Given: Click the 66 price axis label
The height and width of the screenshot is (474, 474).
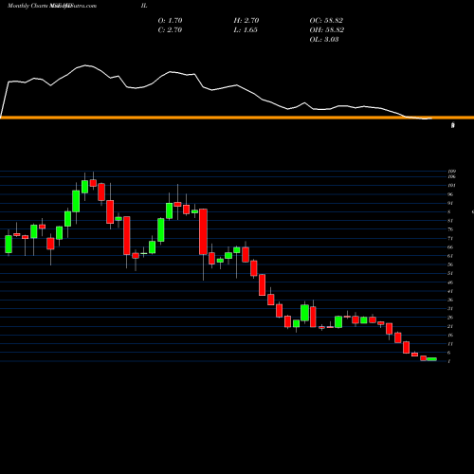Looking at the screenshot, I should (x=450, y=247).
